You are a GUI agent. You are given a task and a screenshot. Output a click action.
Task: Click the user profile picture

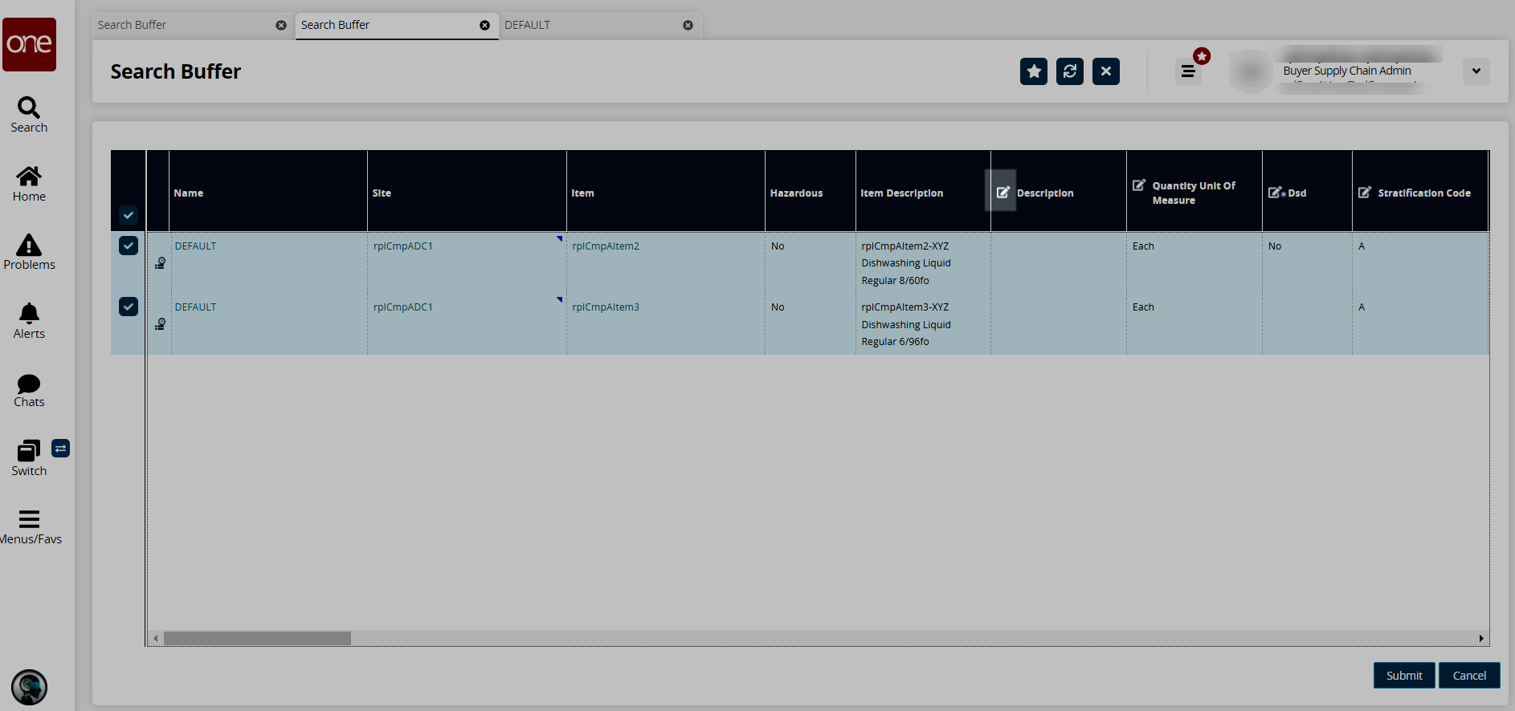point(1251,71)
